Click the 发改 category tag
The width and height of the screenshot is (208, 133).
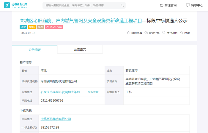40,27
